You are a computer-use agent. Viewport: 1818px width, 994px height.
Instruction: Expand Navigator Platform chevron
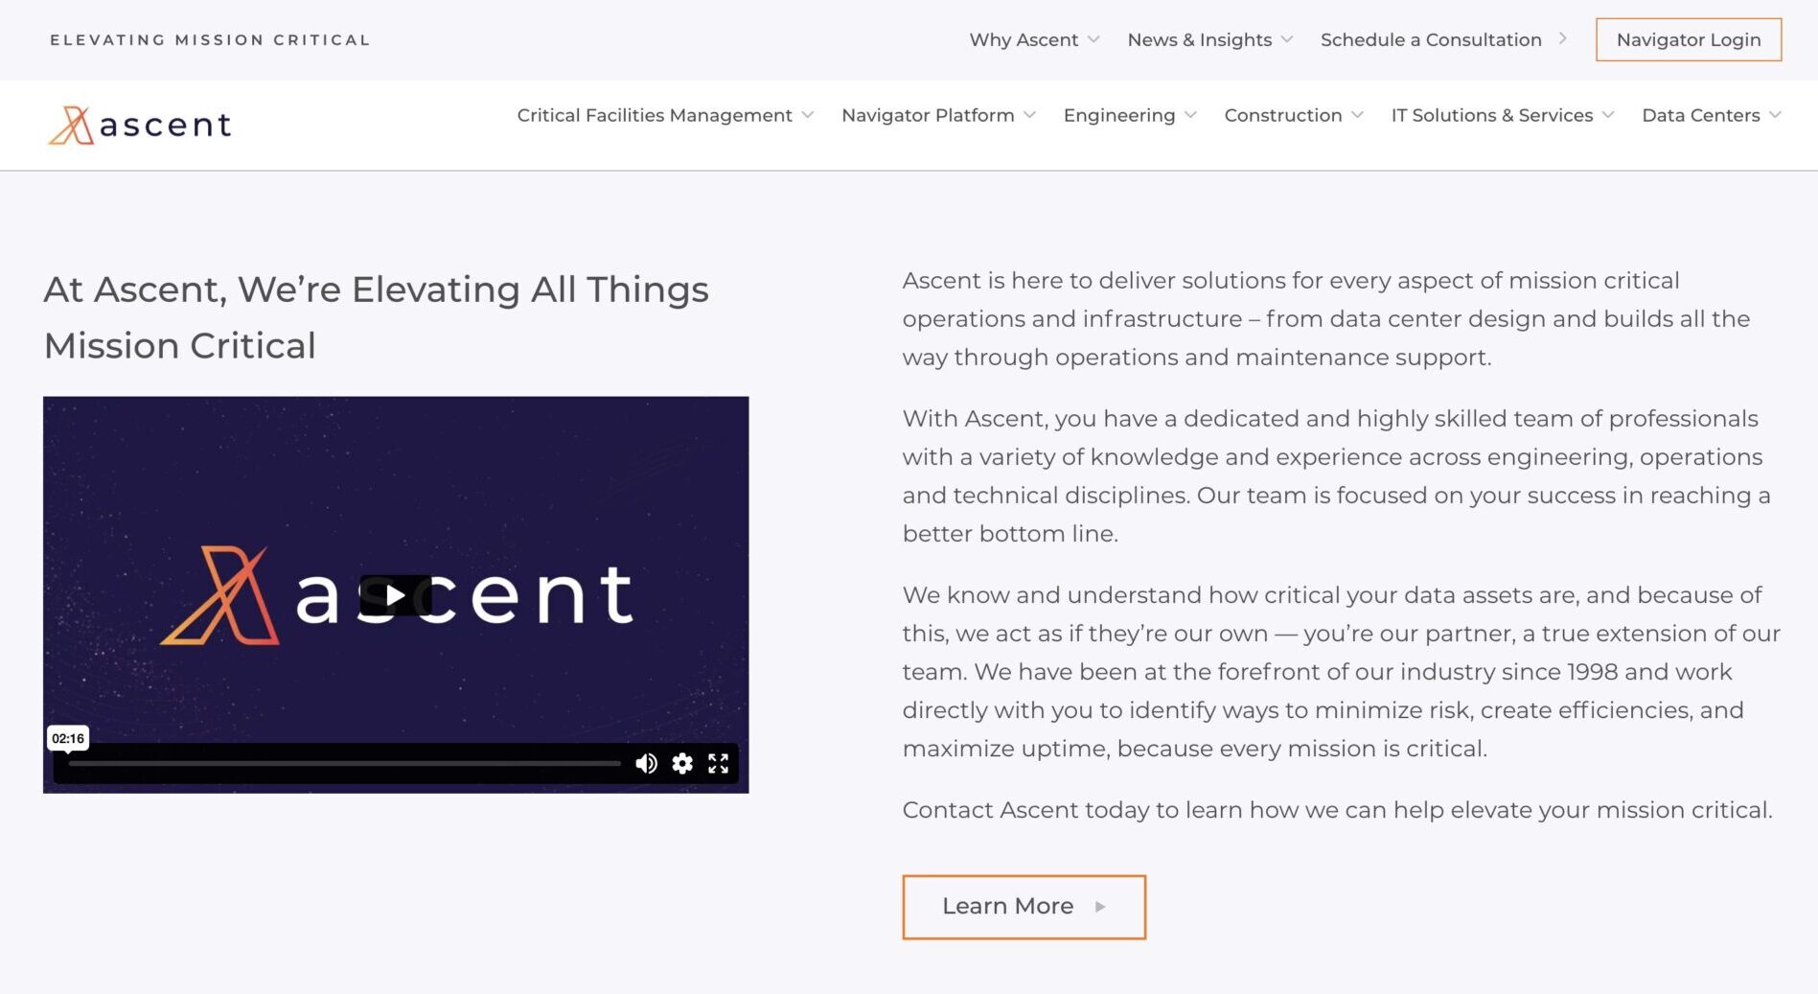[1029, 115]
